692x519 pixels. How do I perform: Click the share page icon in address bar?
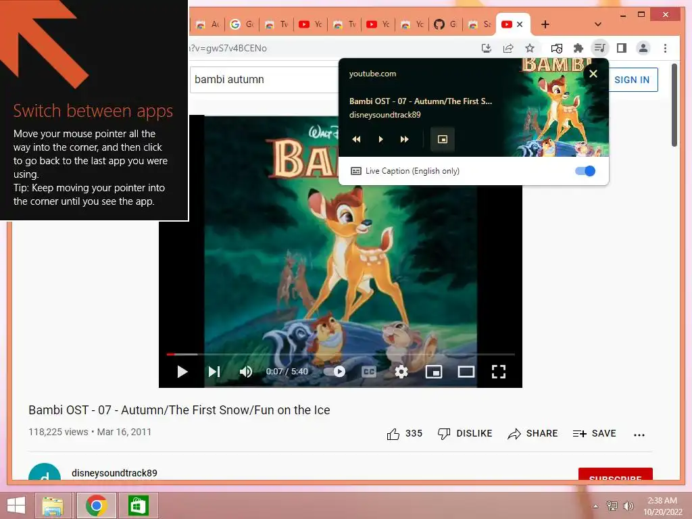[x=508, y=48]
